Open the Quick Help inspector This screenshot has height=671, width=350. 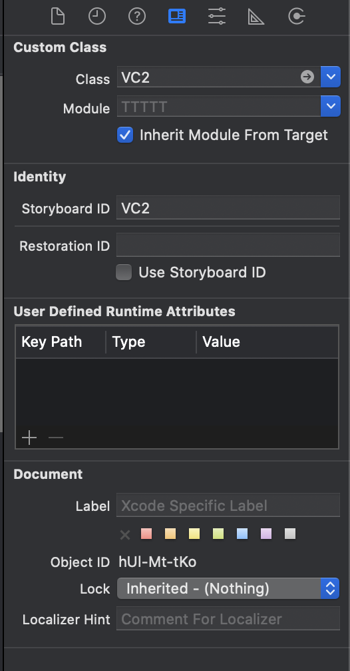point(137,17)
